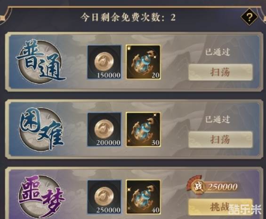Screen dimensions: 266x219
Task: Tap the 普通 difficulty row background
Action: (x=133, y=62)
